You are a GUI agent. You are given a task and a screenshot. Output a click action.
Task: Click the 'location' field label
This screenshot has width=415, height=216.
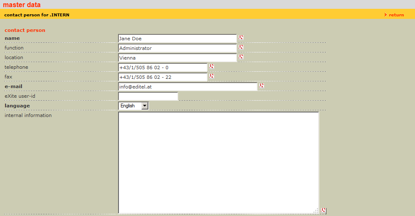pyautogui.click(x=14, y=57)
